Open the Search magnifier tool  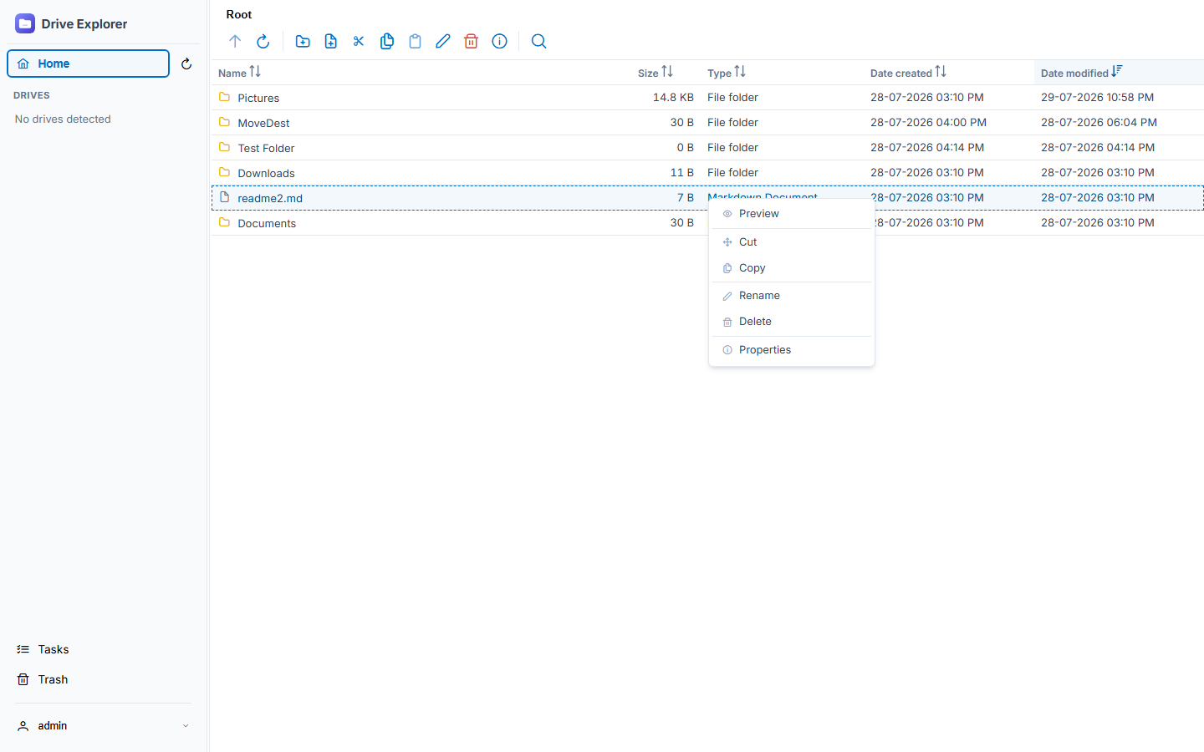(x=539, y=41)
